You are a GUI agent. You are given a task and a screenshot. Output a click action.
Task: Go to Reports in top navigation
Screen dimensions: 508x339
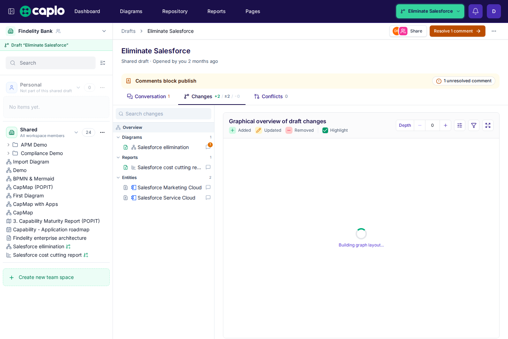[217, 11]
